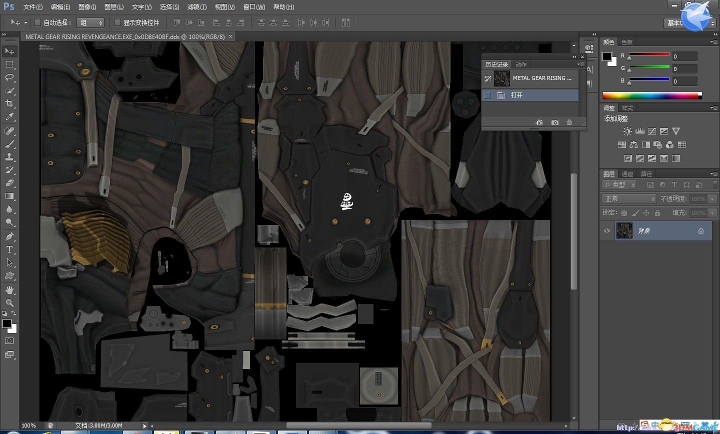
Task: Select the Pen tool
Action: (x=9, y=236)
